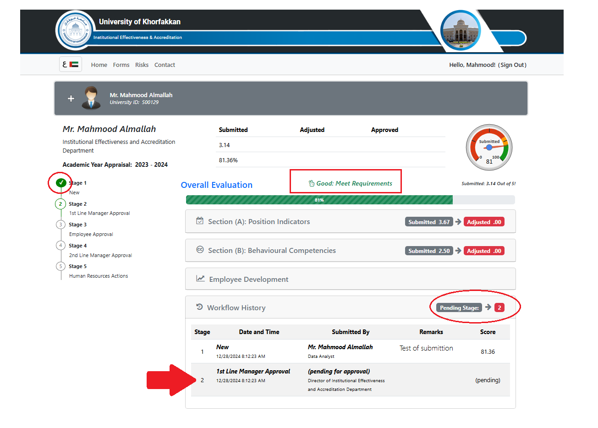Select the Stage 4 step circle
598x428 pixels.
(x=60, y=246)
